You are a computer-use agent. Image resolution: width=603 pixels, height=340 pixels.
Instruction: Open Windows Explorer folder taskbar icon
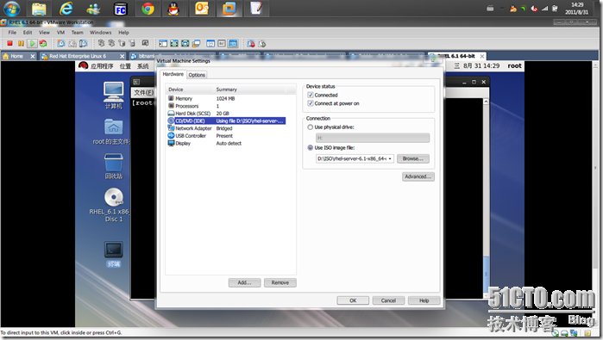coord(39,9)
